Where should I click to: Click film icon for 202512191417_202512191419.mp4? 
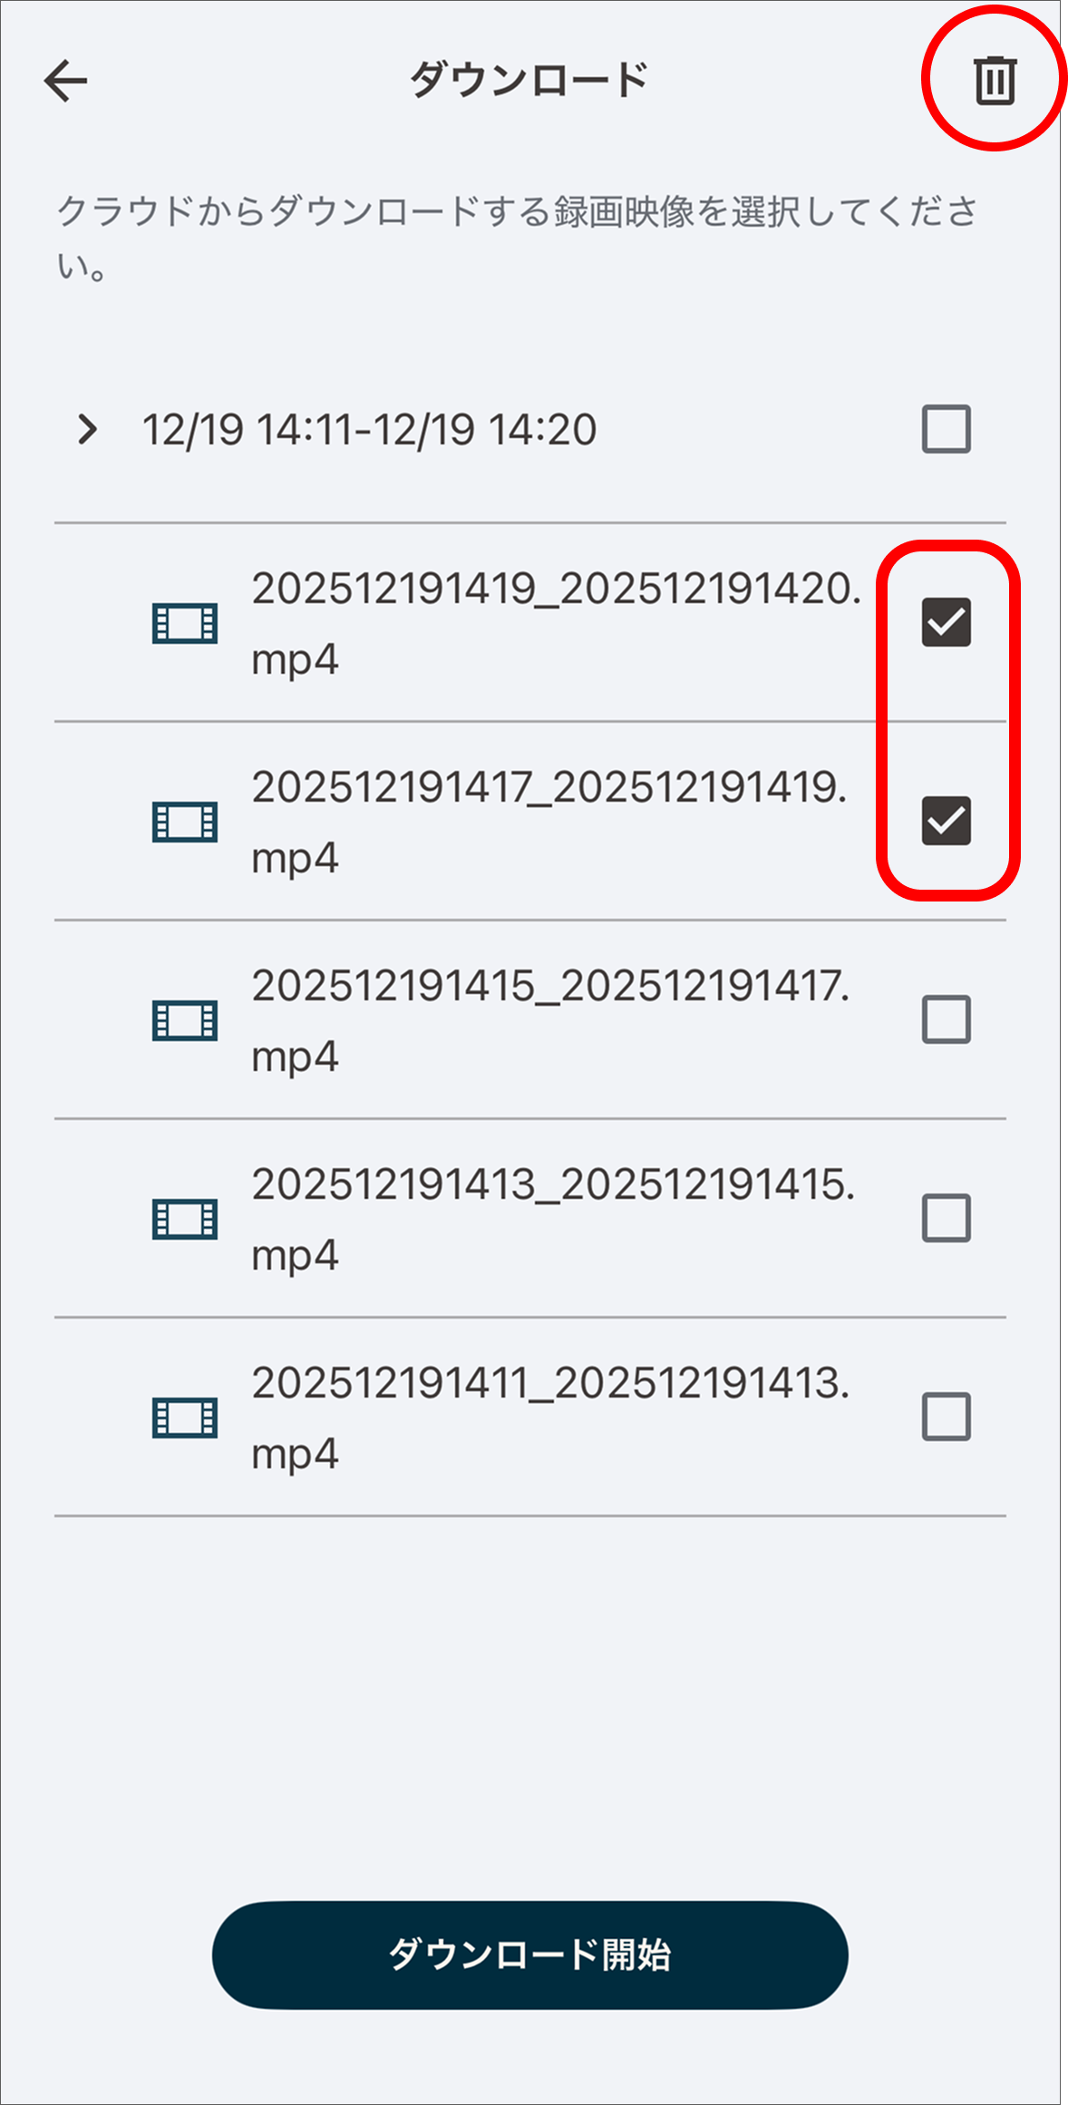[x=185, y=822]
